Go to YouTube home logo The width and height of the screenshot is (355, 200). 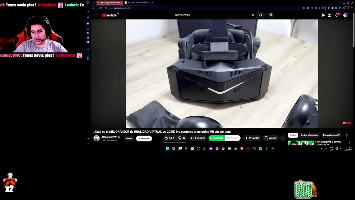click(109, 15)
